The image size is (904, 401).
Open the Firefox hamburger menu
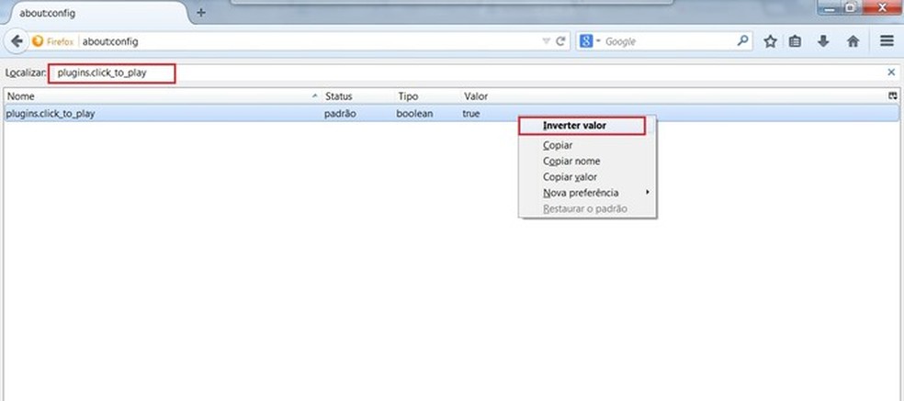point(887,41)
